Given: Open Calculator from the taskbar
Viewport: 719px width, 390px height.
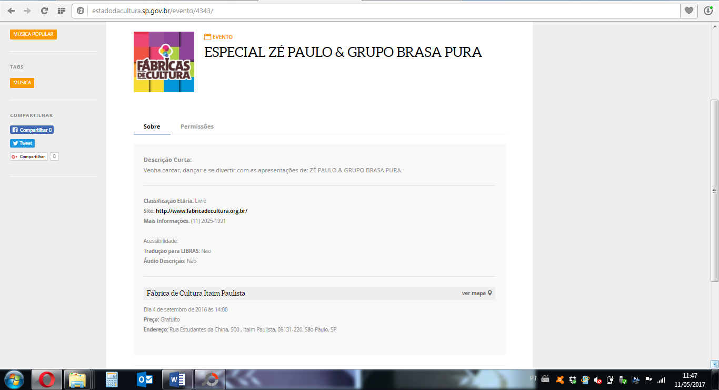Looking at the screenshot, I should [x=111, y=379].
